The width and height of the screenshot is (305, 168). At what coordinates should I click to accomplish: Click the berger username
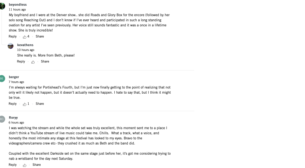[x=14, y=77]
